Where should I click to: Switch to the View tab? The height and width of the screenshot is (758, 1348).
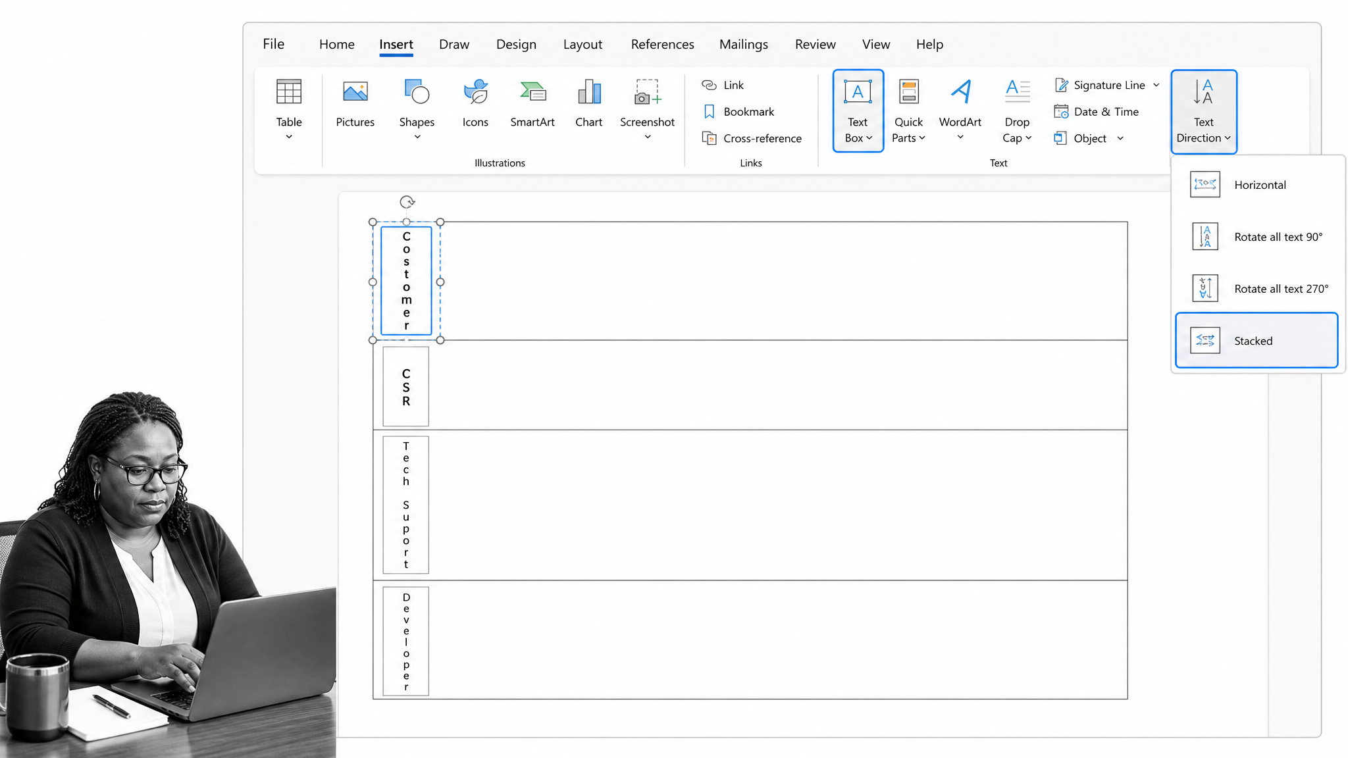[x=876, y=44]
